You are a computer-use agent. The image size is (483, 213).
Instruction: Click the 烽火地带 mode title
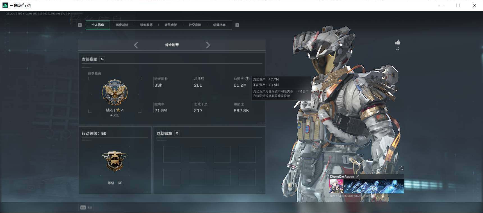point(172,45)
